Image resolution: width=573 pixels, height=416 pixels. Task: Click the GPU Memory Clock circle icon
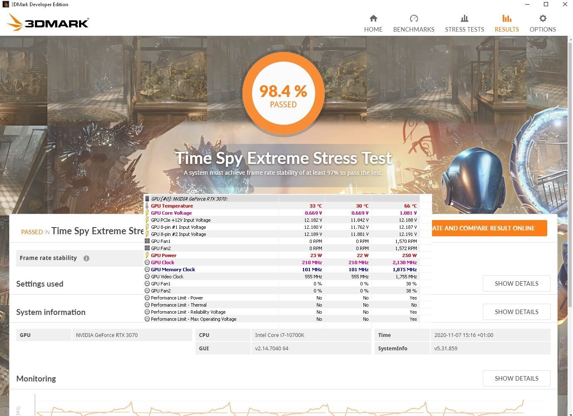tap(147, 270)
